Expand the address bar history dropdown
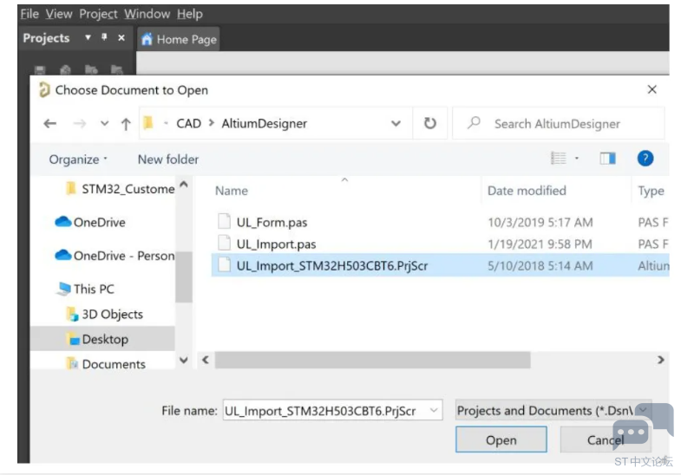The width and height of the screenshot is (681, 475). click(x=396, y=124)
